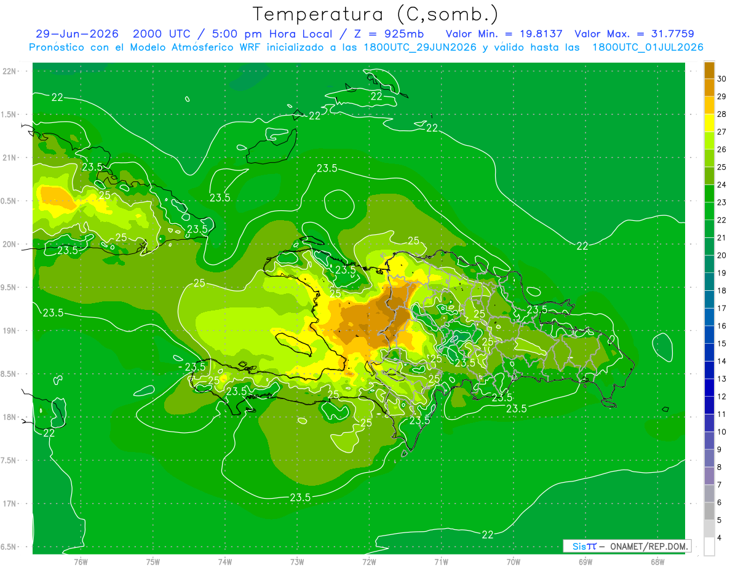Click the white swatch below the 4 label

click(709, 547)
